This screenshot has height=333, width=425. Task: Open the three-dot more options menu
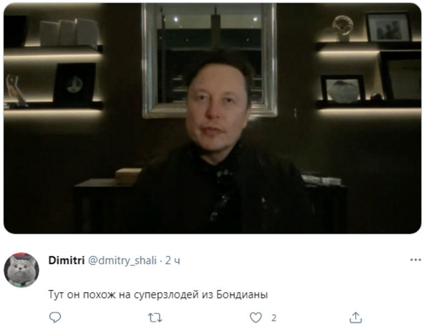click(415, 260)
